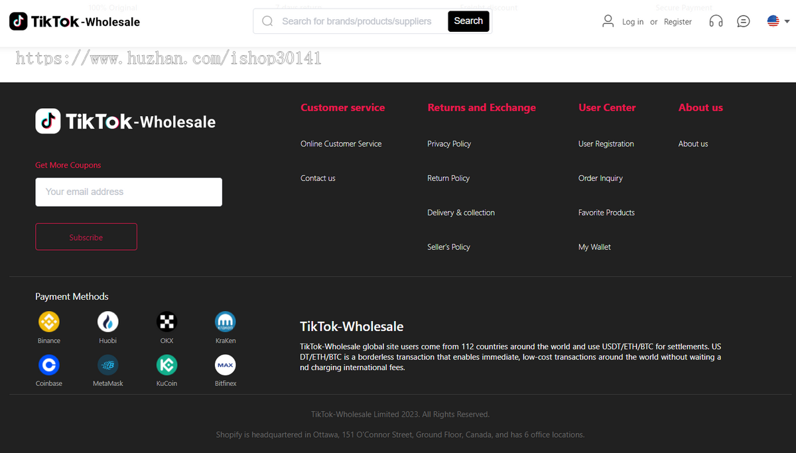Open the chat messages icon
This screenshot has height=453, width=796.
[744, 21]
